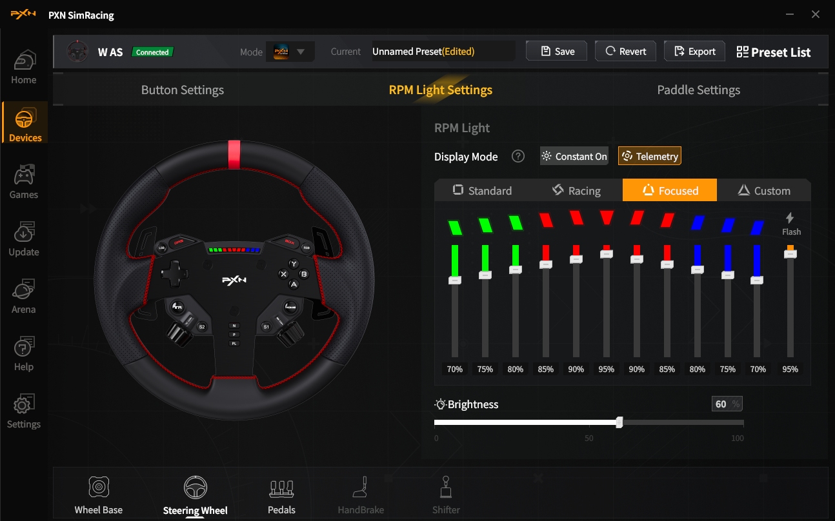This screenshot has width=835, height=521.
Task: Click the Brightness slider handle
Action: [619, 422]
